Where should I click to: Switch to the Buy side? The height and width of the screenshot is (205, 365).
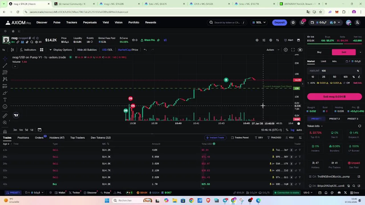pyautogui.click(x=319, y=52)
